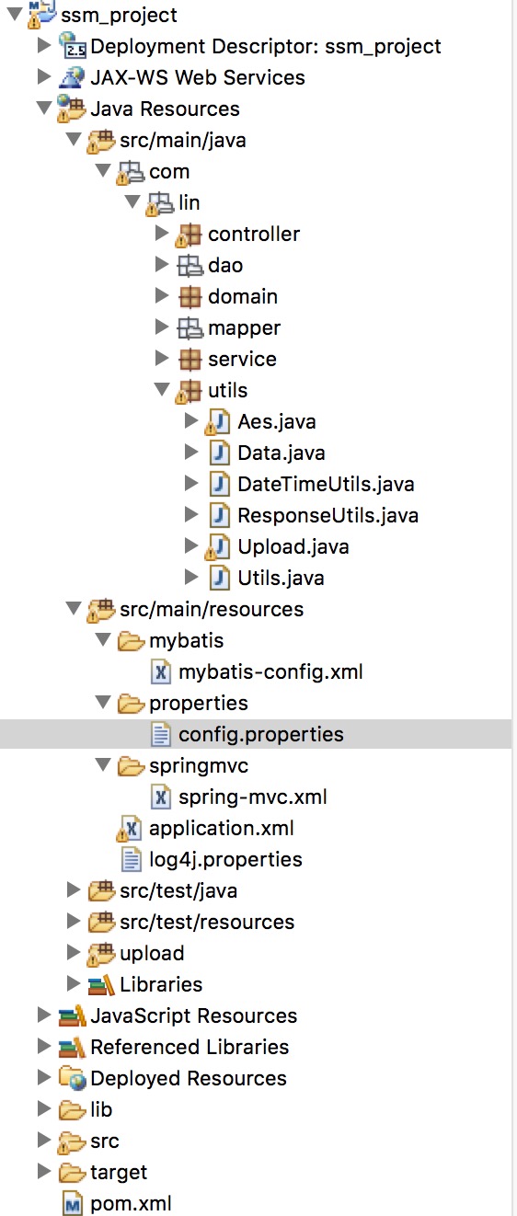The width and height of the screenshot is (517, 1216).
Task: Expand the dao package
Action: pyautogui.click(x=163, y=265)
